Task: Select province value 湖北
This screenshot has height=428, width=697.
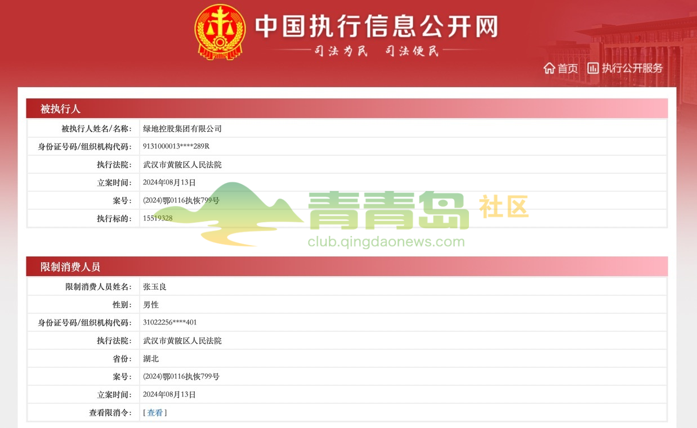Action: (x=151, y=359)
